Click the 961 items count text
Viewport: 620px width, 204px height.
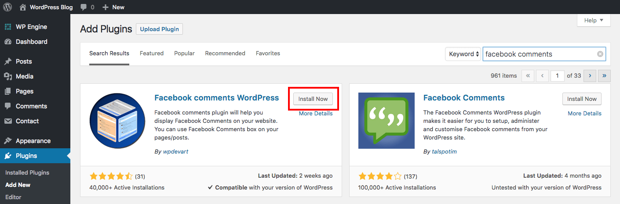tap(504, 75)
